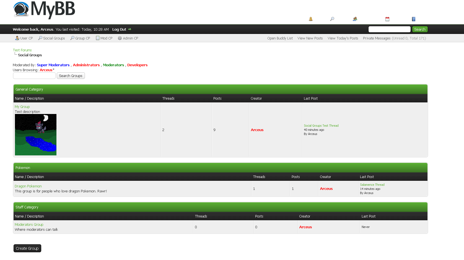Click the Private Messages link
This screenshot has height=260, width=464.
(377, 38)
